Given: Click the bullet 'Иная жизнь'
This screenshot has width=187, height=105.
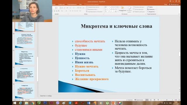Looking at the screenshot, I should (84, 62).
